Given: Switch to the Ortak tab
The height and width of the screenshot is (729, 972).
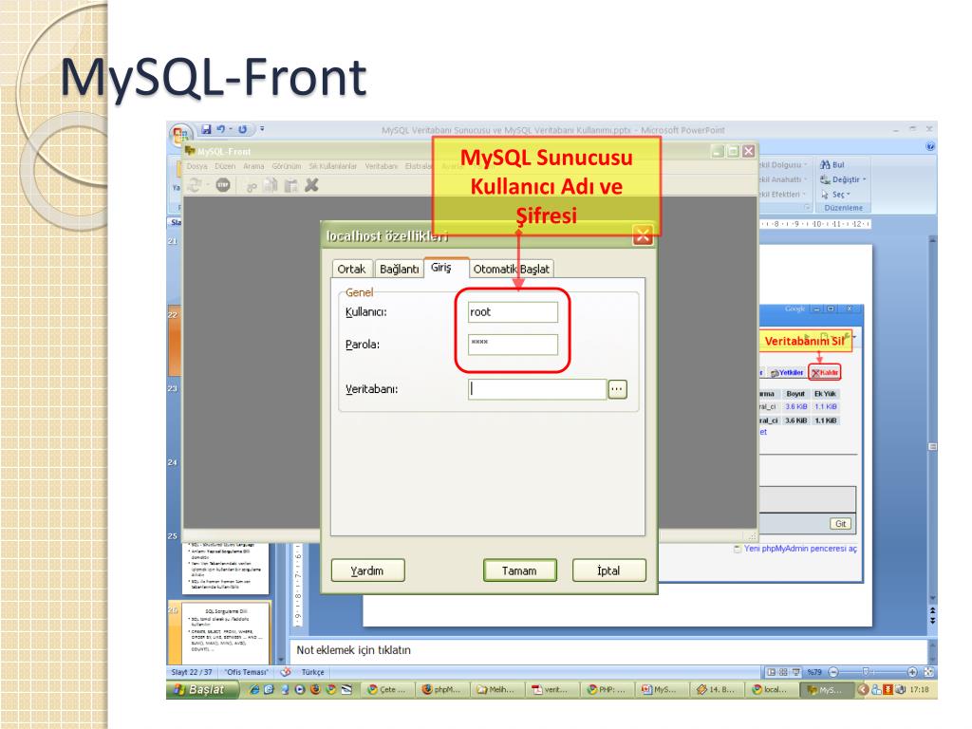Looking at the screenshot, I should (x=351, y=269).
